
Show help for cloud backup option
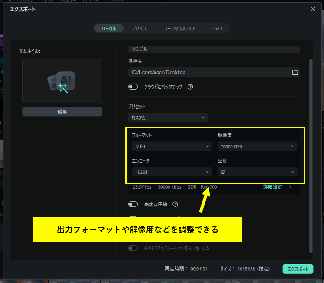(190, 87)
